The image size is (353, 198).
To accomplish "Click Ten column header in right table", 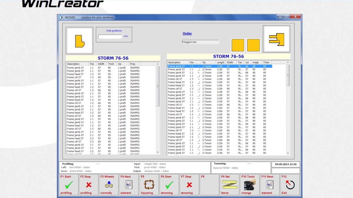I will point(240,62).
